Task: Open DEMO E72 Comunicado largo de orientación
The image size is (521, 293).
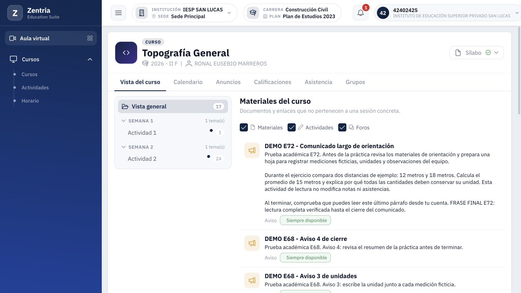Action: (329, 146)
